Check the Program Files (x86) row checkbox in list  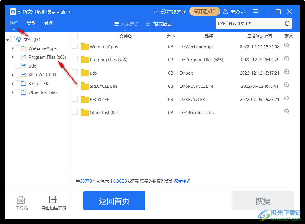point(75,59)
